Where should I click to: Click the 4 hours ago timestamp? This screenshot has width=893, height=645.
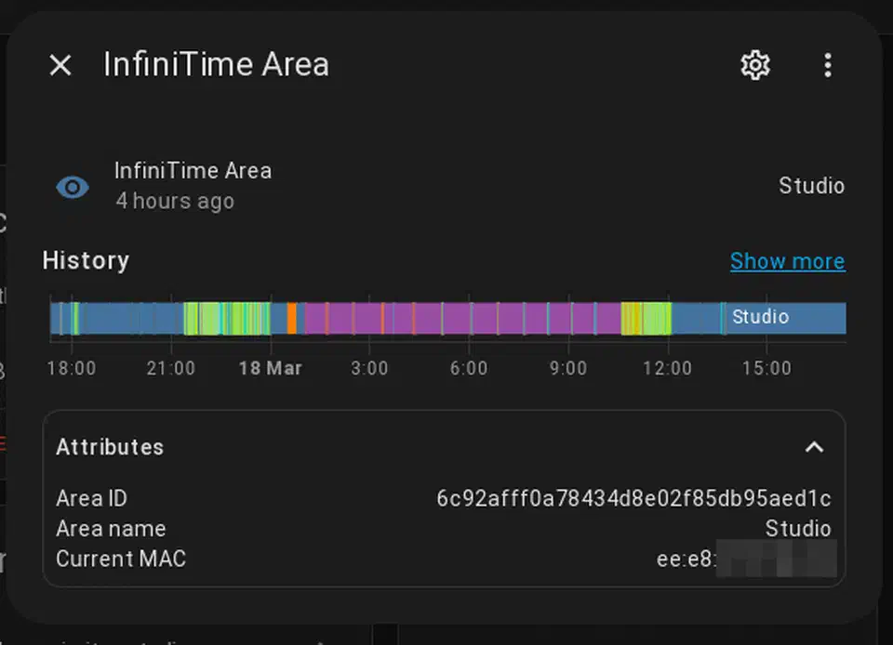175,201
